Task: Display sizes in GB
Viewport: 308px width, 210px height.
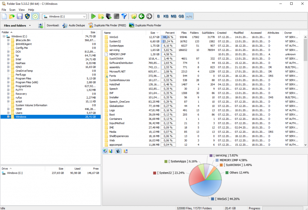Action: pos(181,16)
